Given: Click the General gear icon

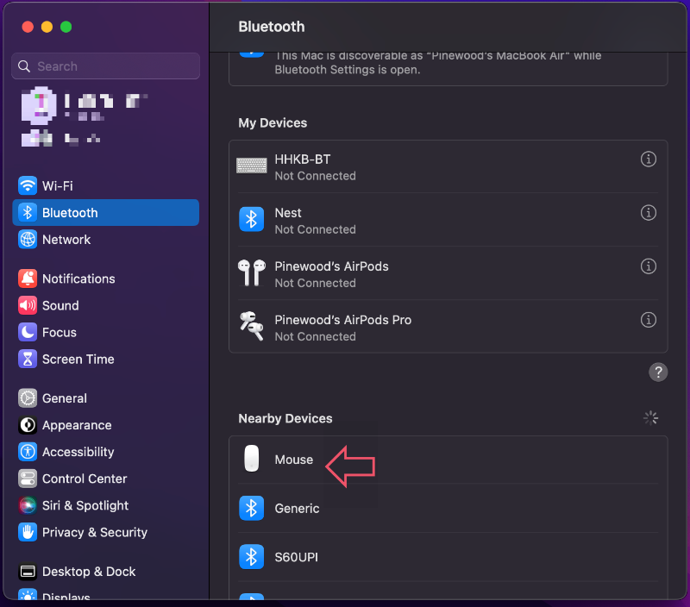Looking at the screenshot, I should point(28,398).
